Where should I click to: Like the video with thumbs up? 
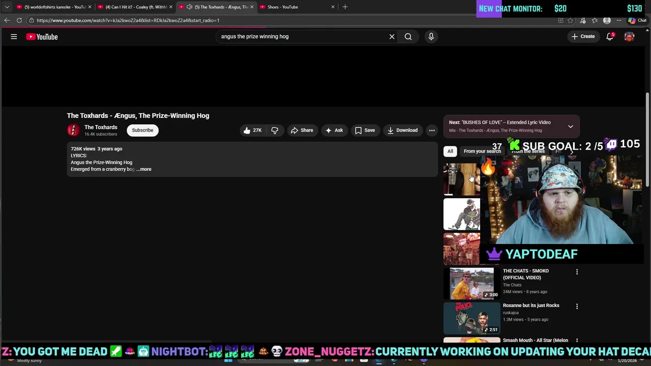click(x=253, y=130)
